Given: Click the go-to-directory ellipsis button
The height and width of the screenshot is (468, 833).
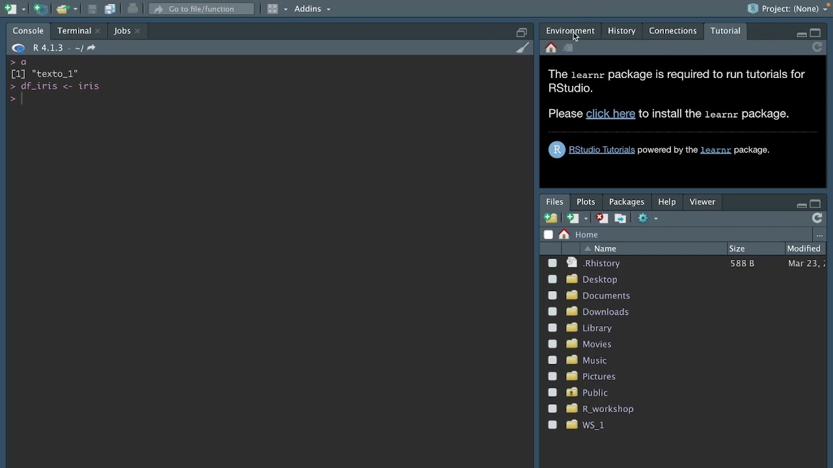Looking at the screenshot, I should pos(819,235).
